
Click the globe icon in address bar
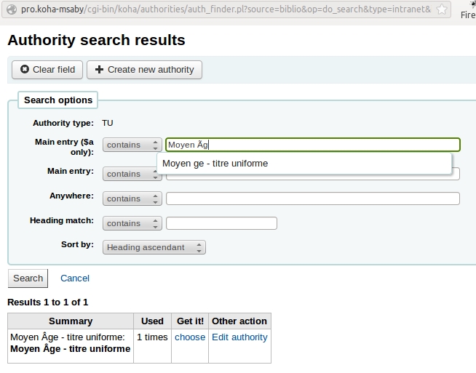[12, 9]
